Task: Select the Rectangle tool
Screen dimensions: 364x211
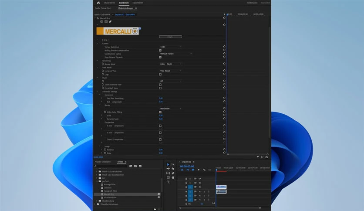Action: click(168, 177)
